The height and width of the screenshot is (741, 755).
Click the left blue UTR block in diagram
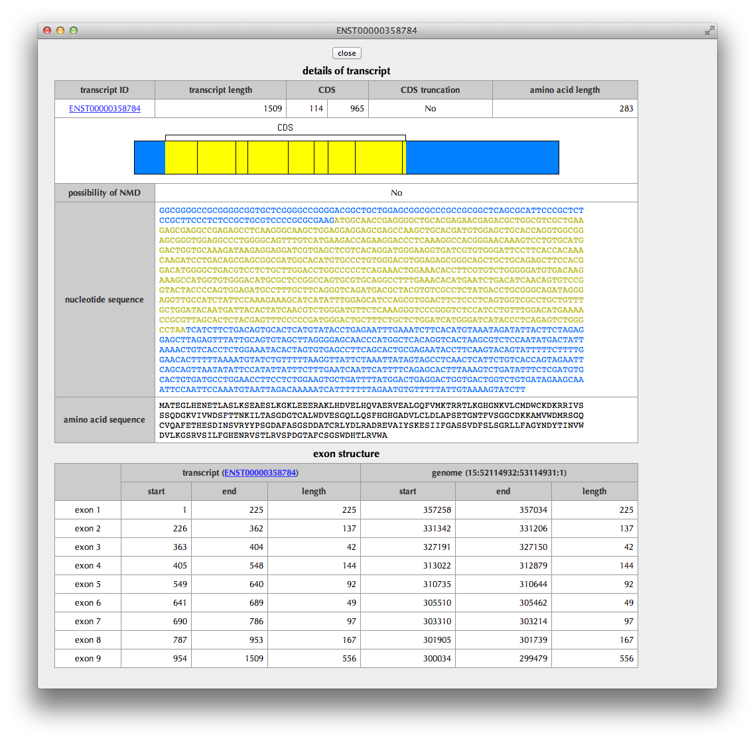coord(149,158)
